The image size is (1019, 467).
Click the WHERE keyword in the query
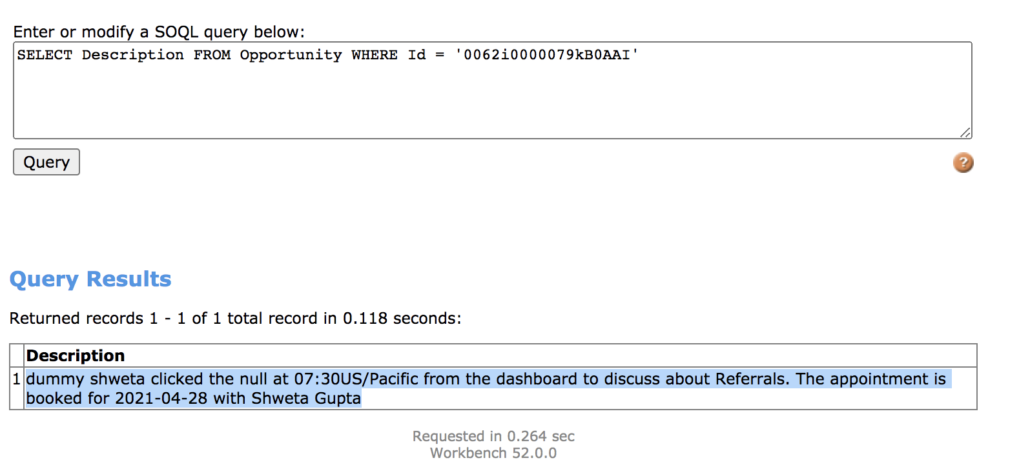(375, 55)
